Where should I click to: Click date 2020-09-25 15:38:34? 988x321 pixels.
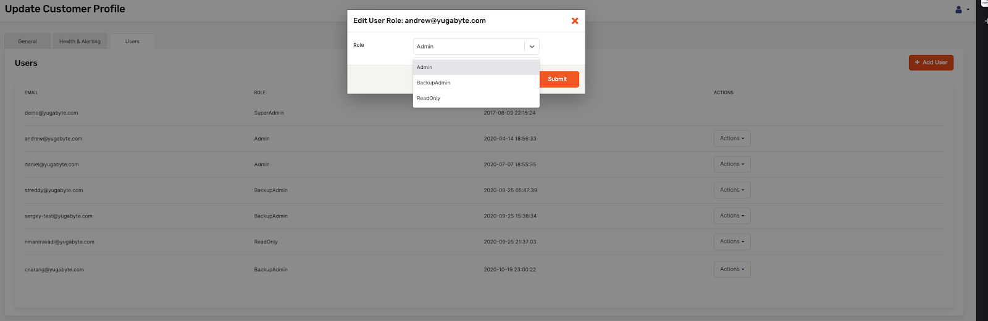(510, 216)
